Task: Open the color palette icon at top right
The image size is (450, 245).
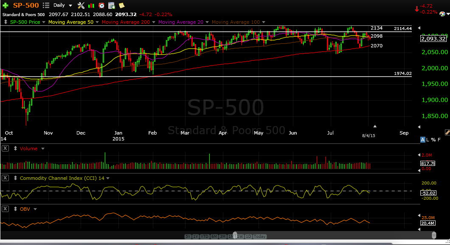Action: click(x=443, y=14)
